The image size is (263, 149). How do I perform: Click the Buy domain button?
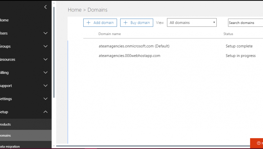pyautogui.click(x=136, y=23)
